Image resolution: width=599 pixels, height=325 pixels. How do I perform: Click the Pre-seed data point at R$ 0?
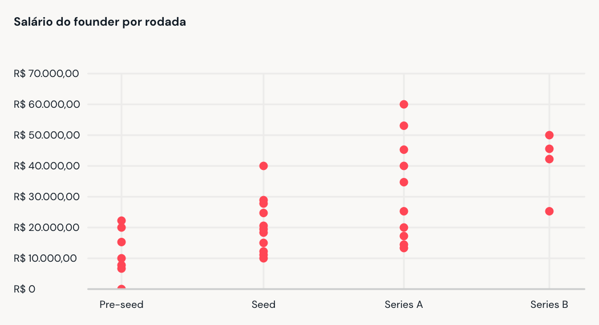pyautogui.click(x=122, y=287)
